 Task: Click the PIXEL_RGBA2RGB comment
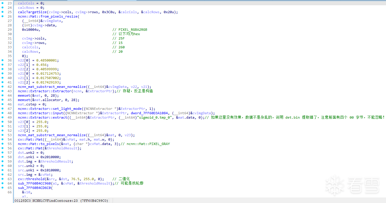click(130, 30)
